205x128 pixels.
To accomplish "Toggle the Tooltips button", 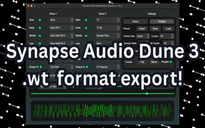I will pyautogui.click(x=162, y=21).
